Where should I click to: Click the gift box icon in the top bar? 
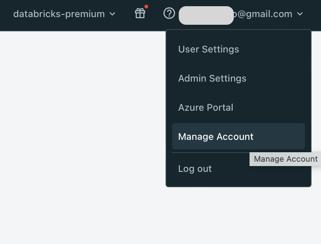[140, 14]
